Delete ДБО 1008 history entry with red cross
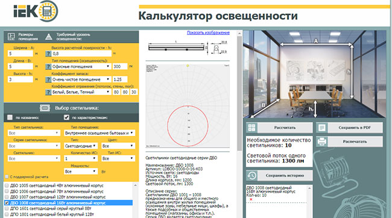 coord(251,199)
